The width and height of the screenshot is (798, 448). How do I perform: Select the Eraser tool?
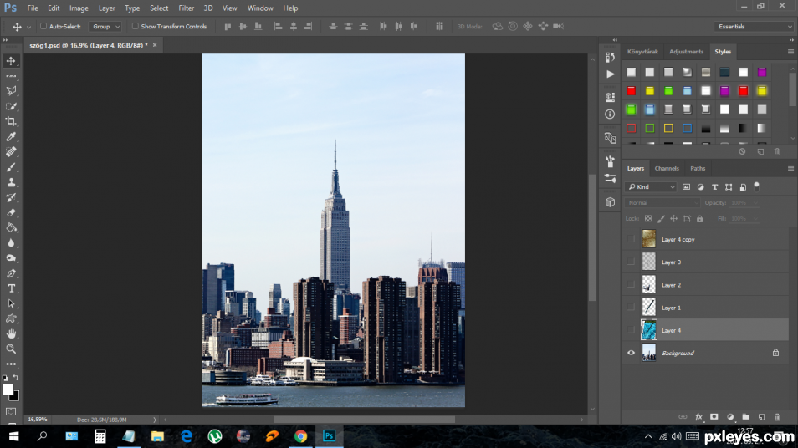[x=11, y=212]
